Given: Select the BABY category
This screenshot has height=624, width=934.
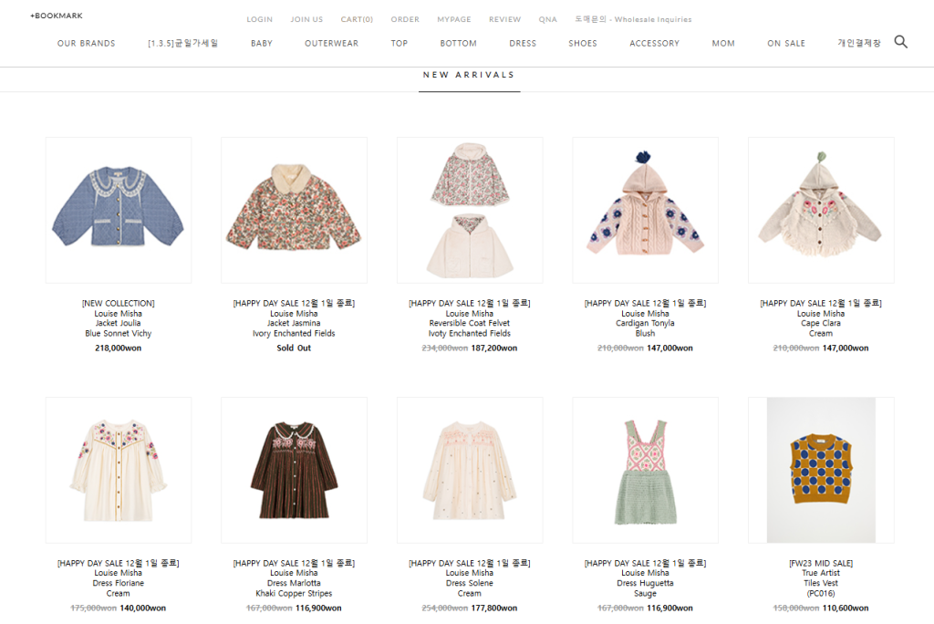Looking at the screenshot, I should point(262,43).
